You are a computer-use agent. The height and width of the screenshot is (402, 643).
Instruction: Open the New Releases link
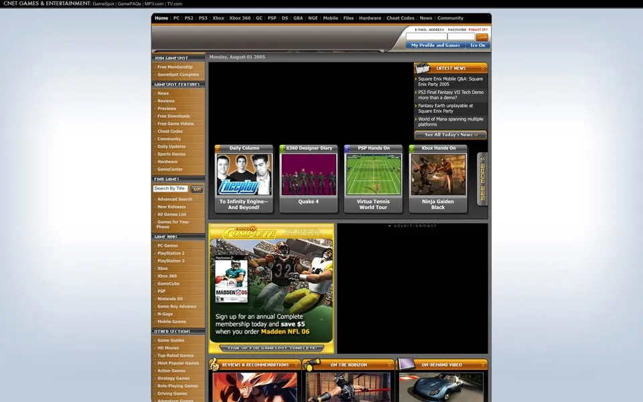171,207
